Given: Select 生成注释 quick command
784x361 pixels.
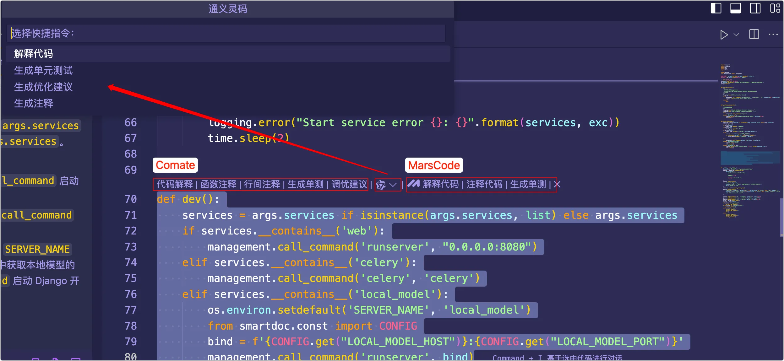Looking at the screenshot, I should [x=33, y=103].
